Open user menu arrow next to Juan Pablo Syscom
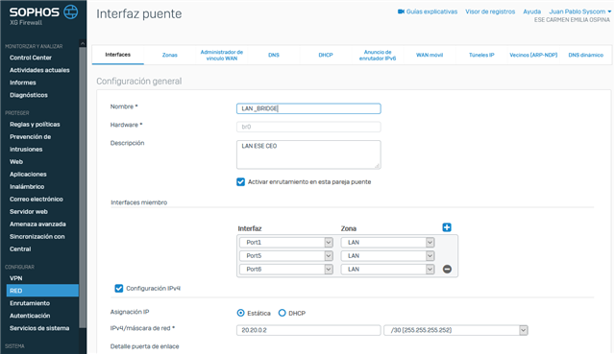 point(609,12)
